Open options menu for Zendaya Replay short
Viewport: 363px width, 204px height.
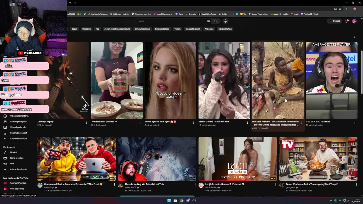coord(86,123)
